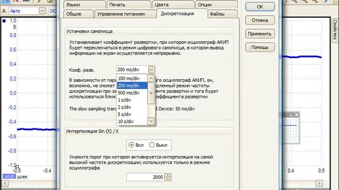Image resolution: width=339 pixels, height=190 pixels.
Task: Choose 1 s/div from the list
Action: click(132, 100)
